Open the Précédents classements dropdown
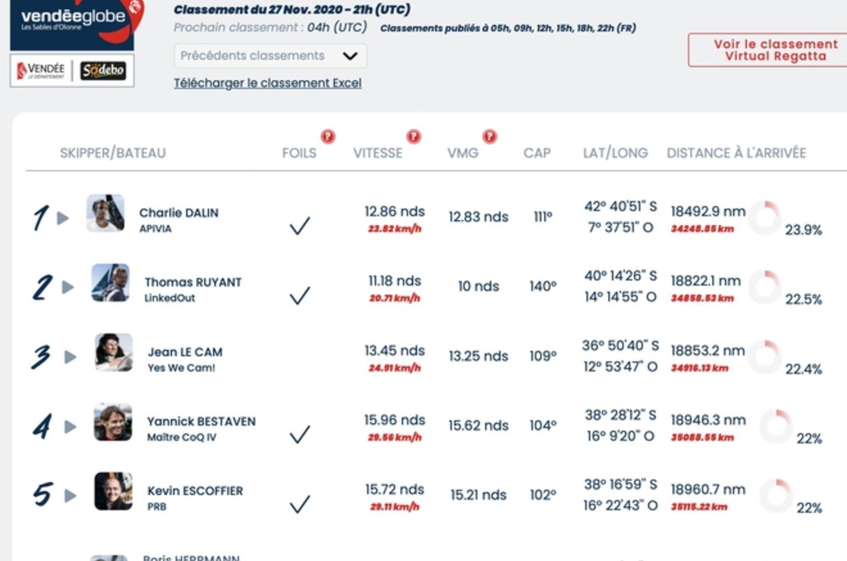This screenshot has height=561, width=847. tap(270, 56)
